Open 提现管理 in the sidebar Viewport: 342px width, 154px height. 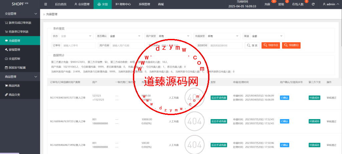(20, 50)
